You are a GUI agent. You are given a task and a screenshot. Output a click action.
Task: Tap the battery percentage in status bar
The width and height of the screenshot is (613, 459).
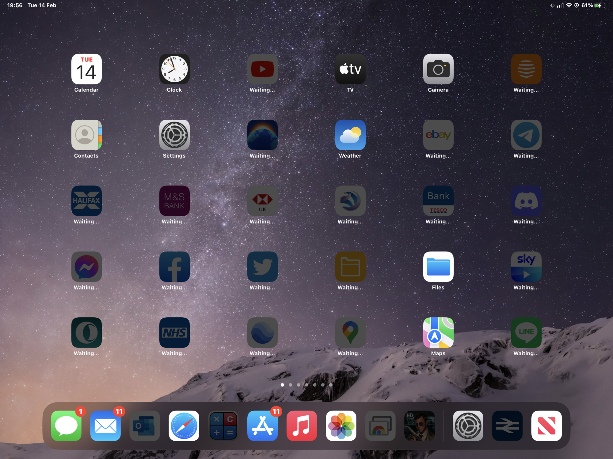[587, 5]
